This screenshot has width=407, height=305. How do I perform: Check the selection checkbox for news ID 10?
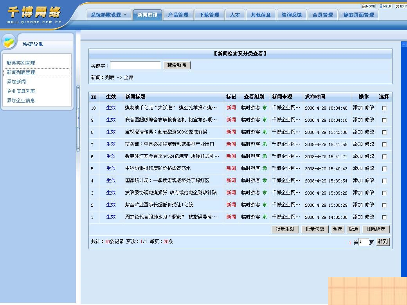coord(384,108)
